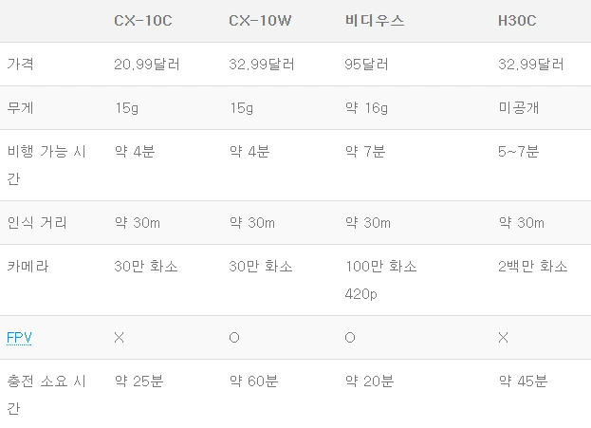
Task: Select the 약 60분 charging time cell
Action: pos(254,381)
